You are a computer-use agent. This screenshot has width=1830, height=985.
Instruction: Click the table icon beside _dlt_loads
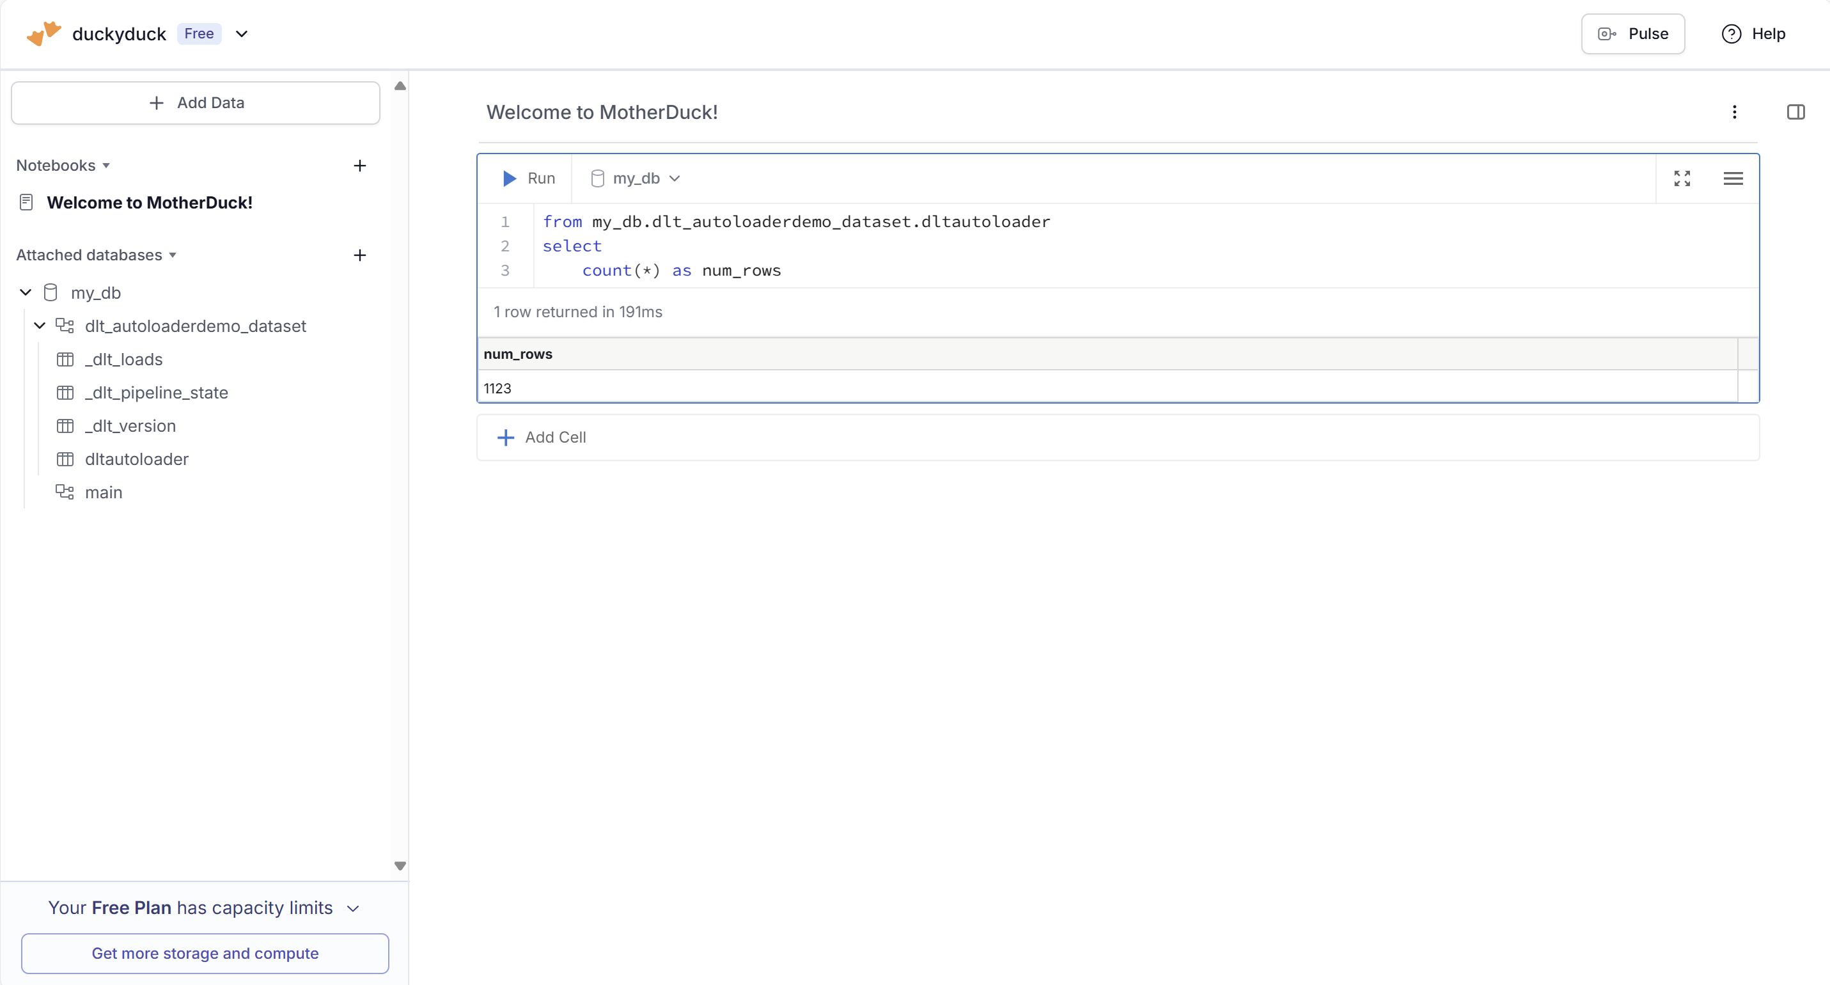pos(65,359)
